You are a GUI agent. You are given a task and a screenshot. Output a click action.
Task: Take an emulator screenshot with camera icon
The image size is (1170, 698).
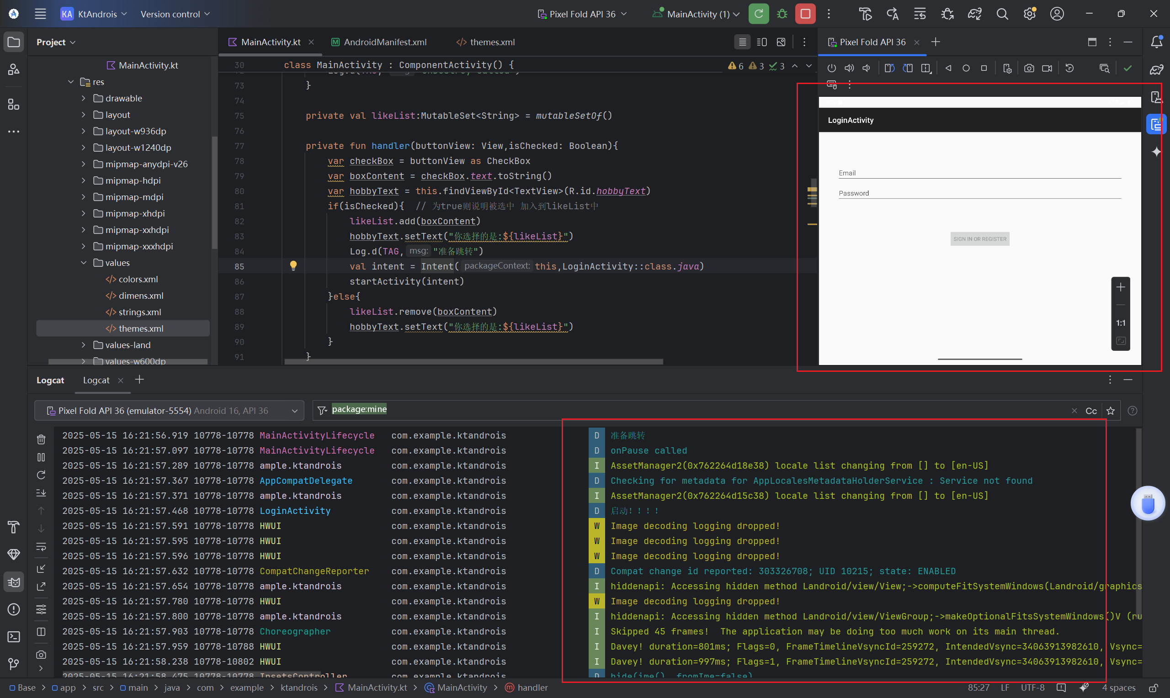coord(1029,68)
